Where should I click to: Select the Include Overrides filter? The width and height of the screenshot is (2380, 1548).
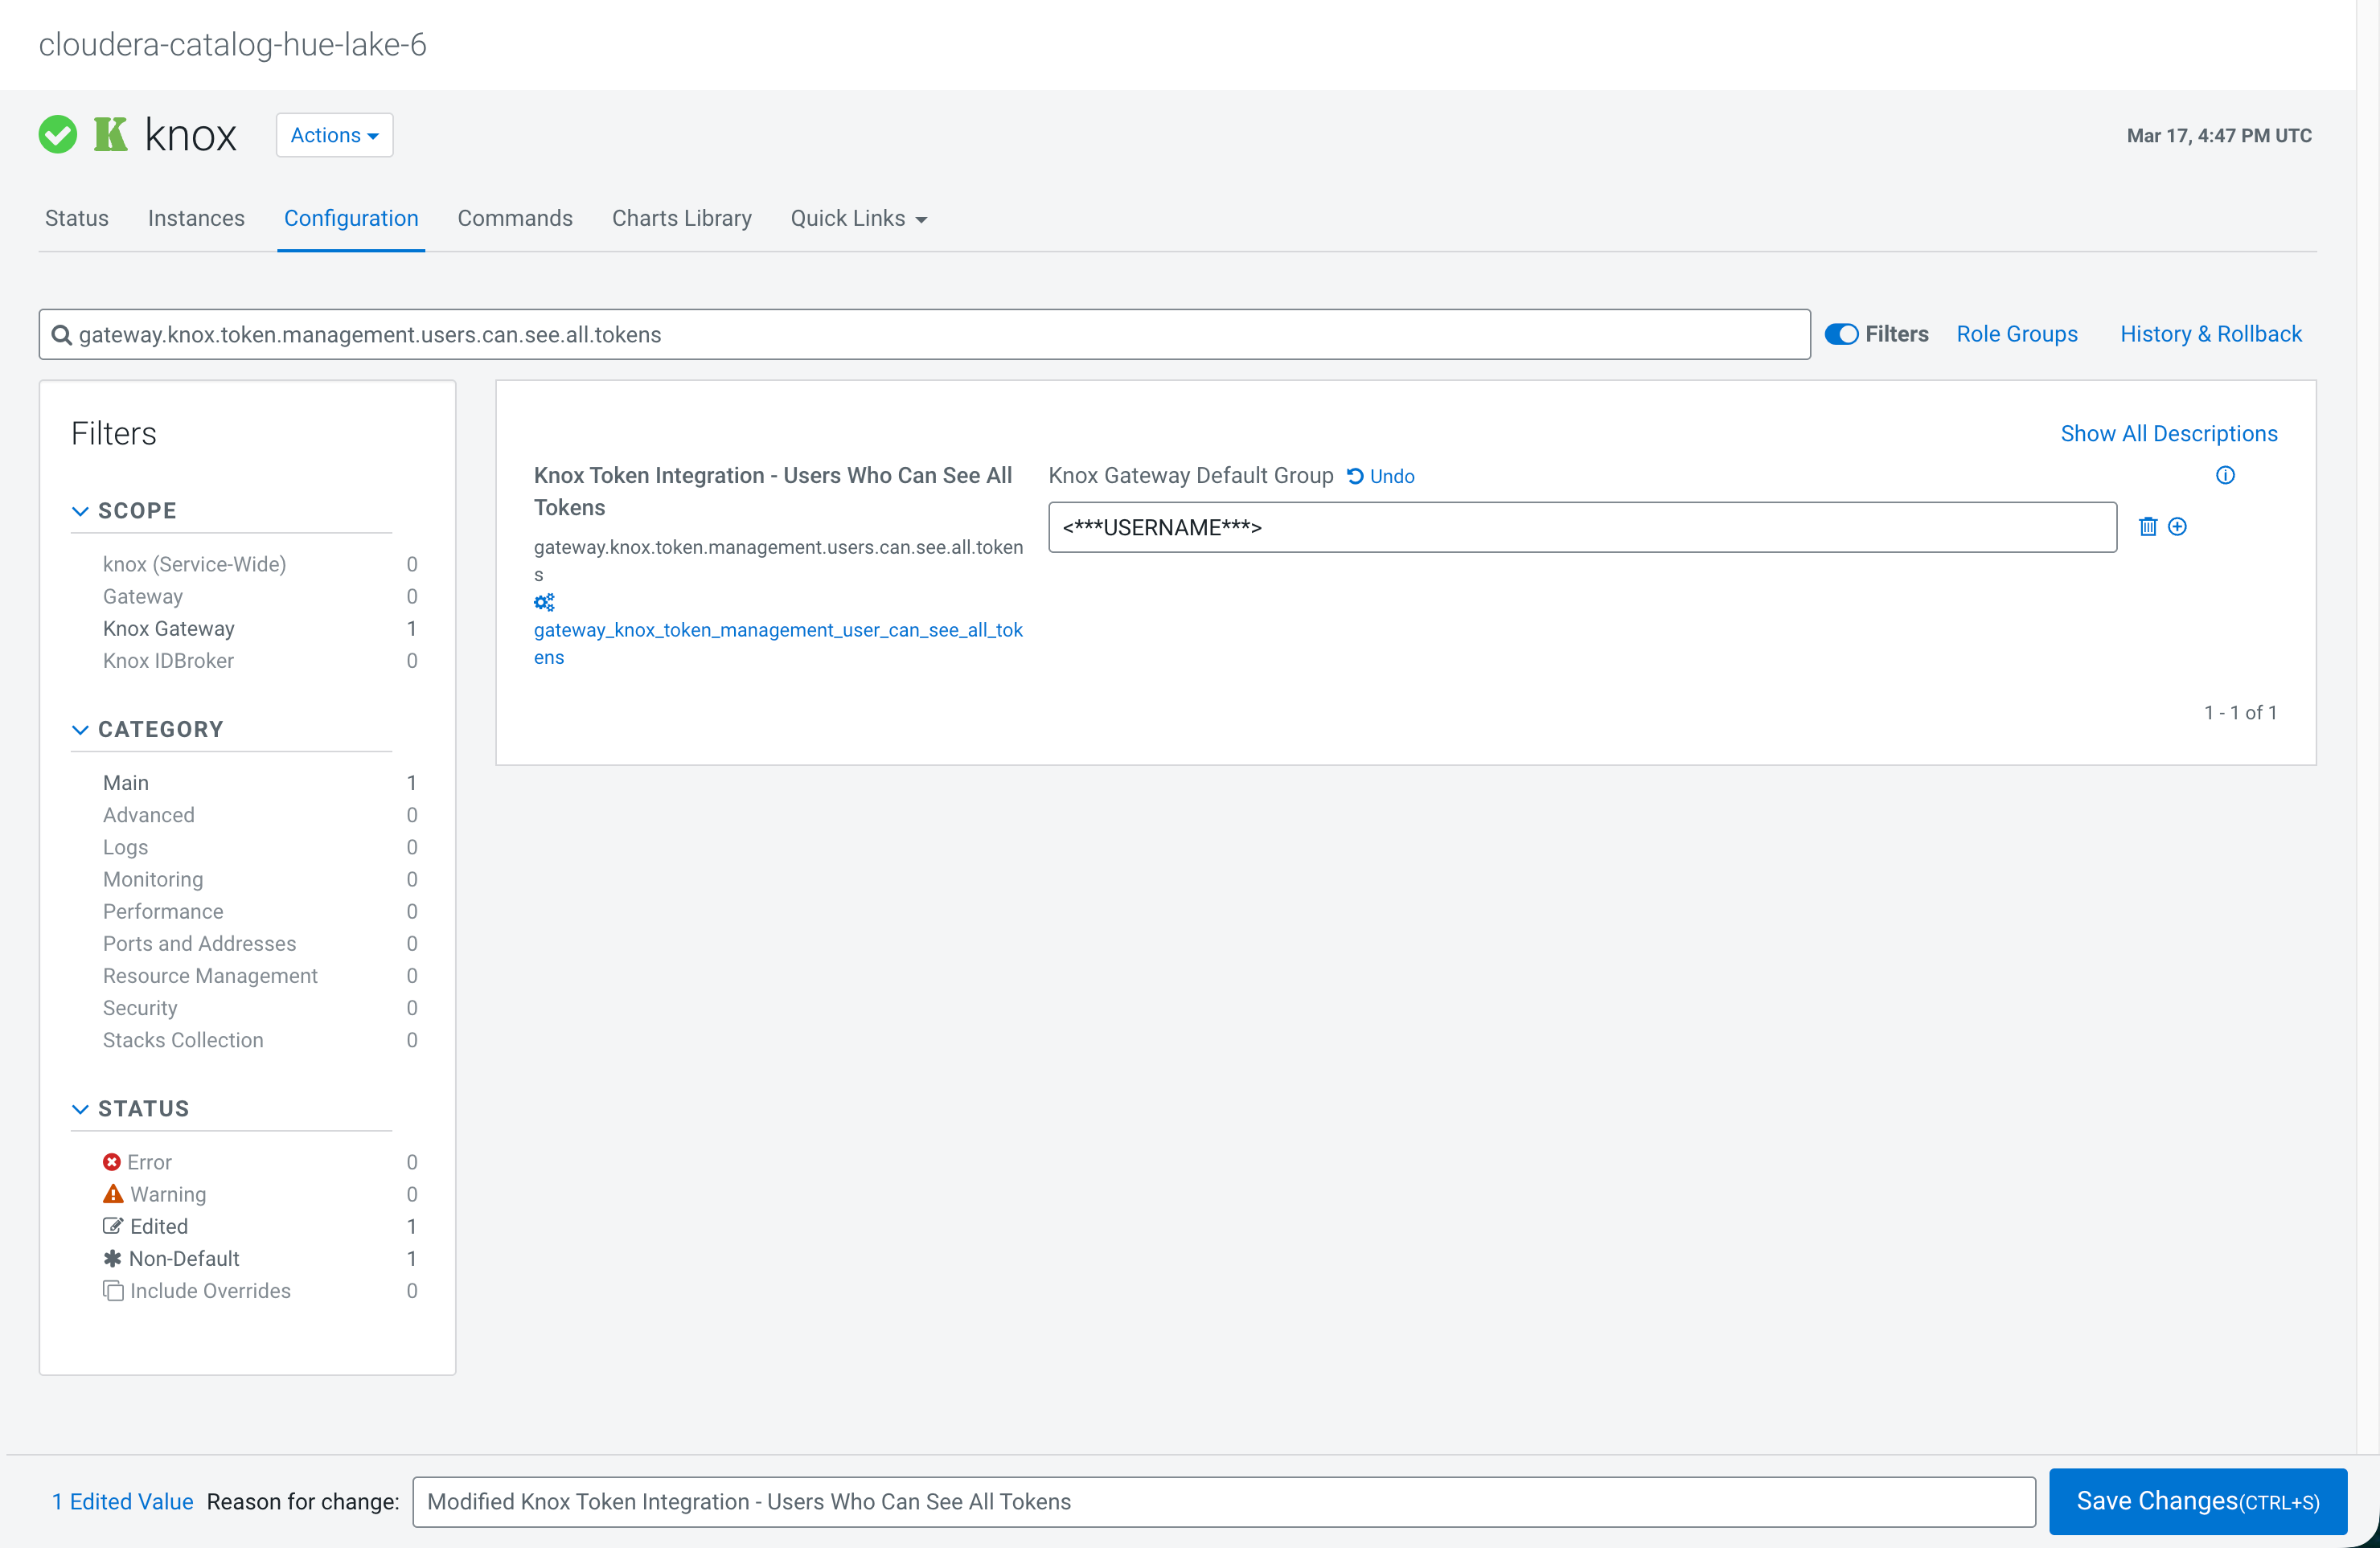209,1290
